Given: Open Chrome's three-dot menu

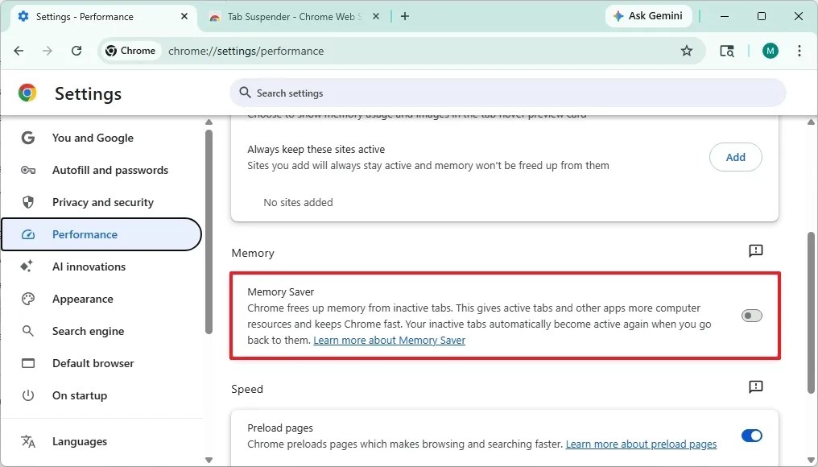Looking at the screenshot, I should pyautogui.click(x=799, y=51).
